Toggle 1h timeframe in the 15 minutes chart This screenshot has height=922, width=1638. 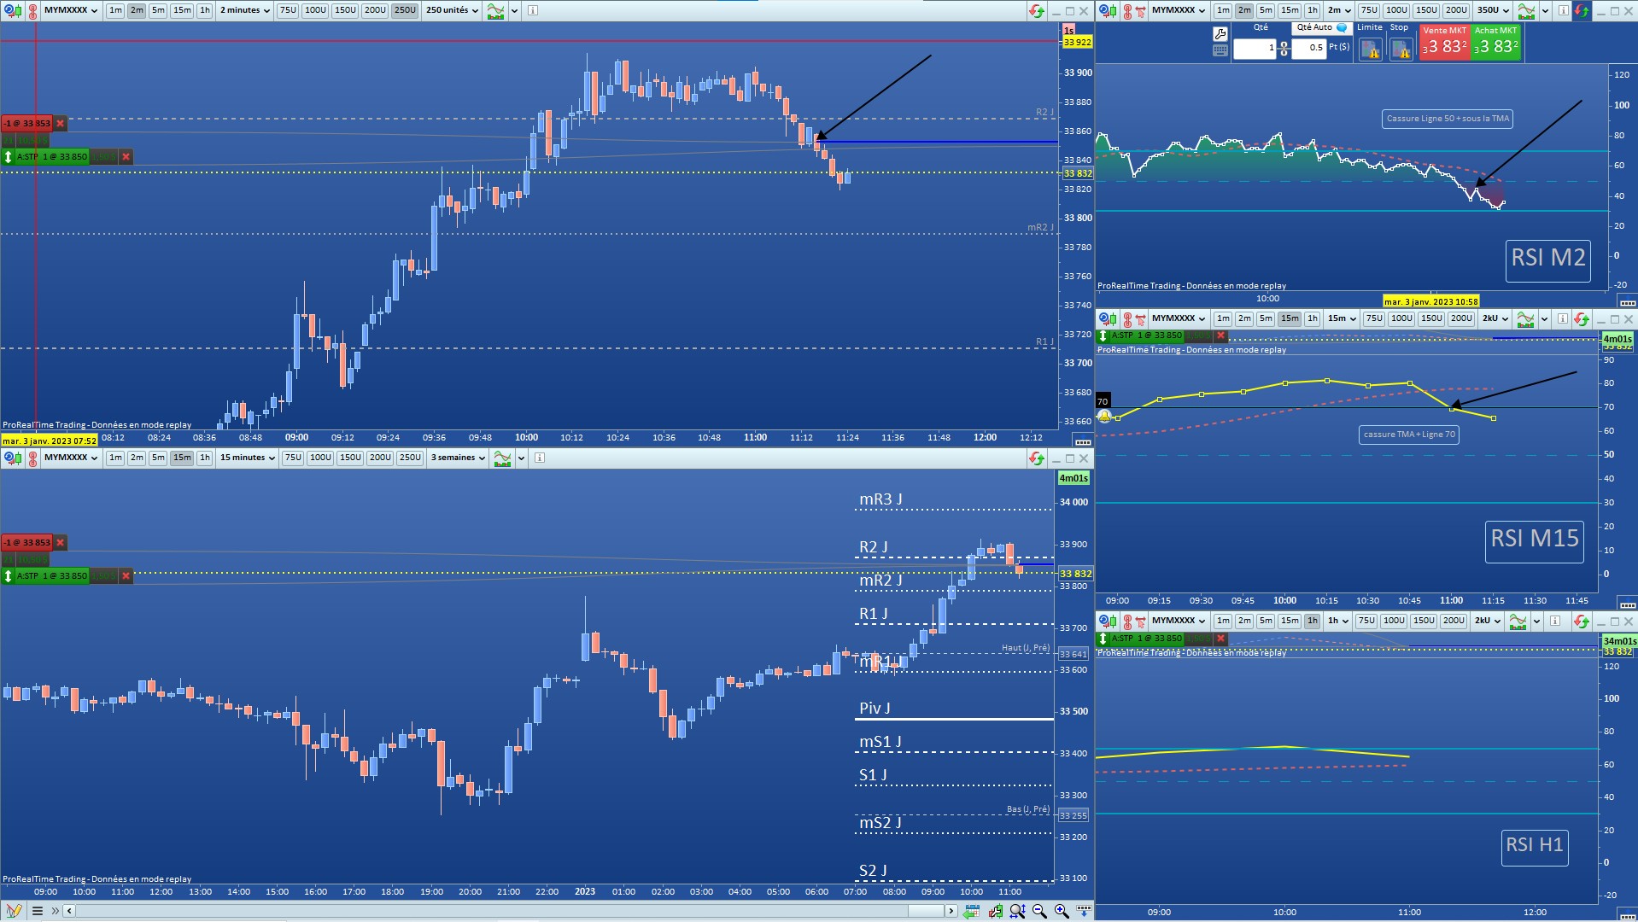205,458
